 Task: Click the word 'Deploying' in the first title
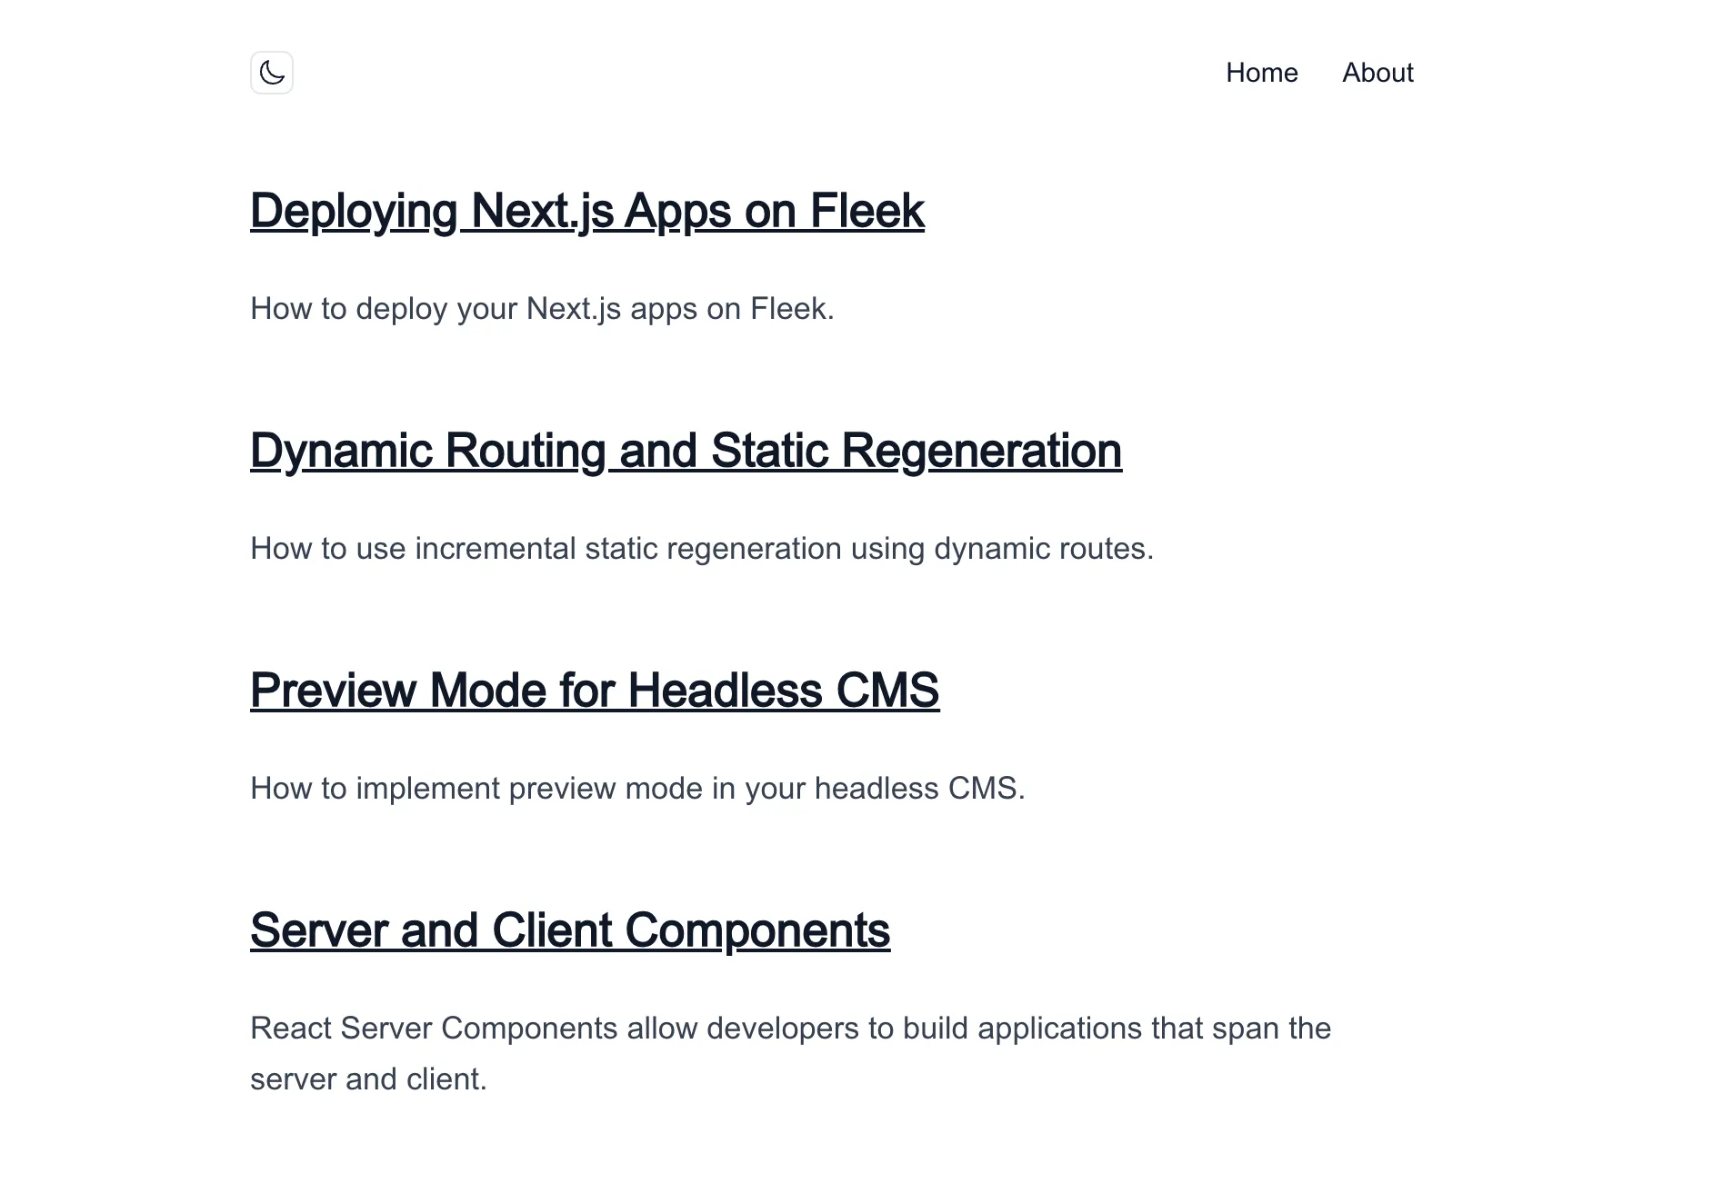point(354,211)
